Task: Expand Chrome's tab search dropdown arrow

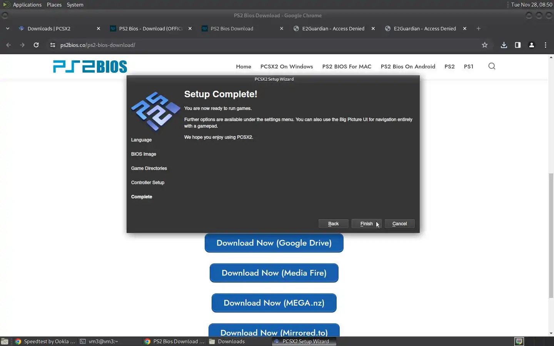Action: (x=8, y=28)
